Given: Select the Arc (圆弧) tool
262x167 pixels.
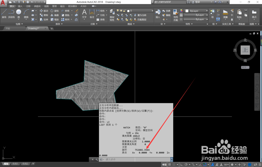Looking at the screenshot, I should [x=26, y=14].
